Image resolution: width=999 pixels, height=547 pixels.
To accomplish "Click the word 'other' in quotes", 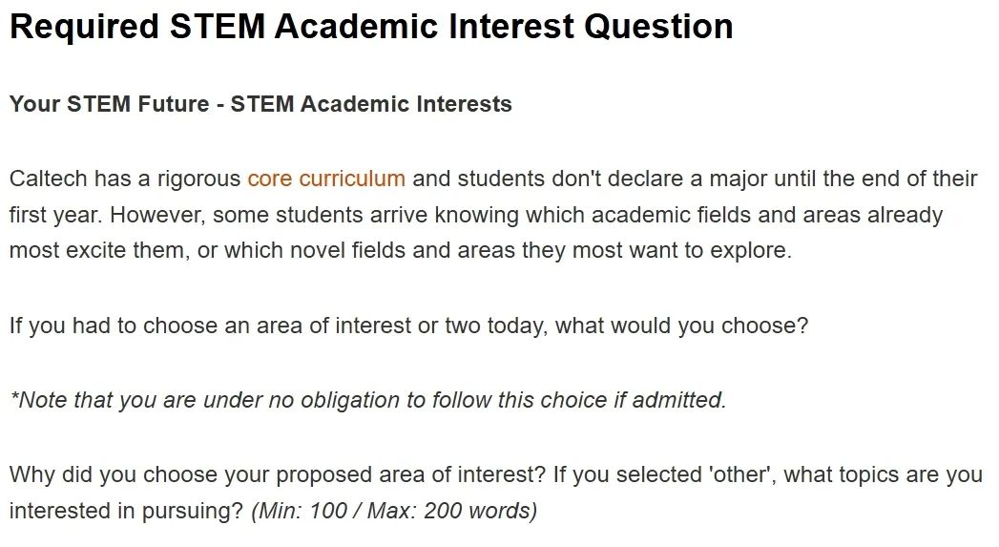I will click(741, 475).
